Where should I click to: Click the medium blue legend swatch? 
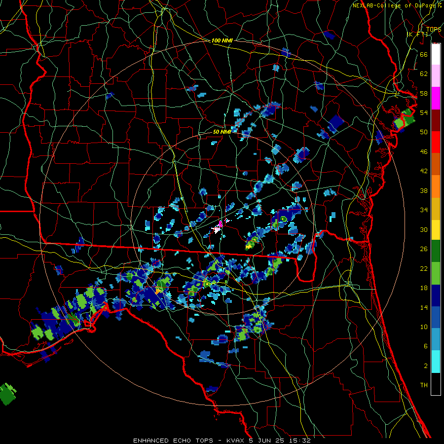coord(436,317)
